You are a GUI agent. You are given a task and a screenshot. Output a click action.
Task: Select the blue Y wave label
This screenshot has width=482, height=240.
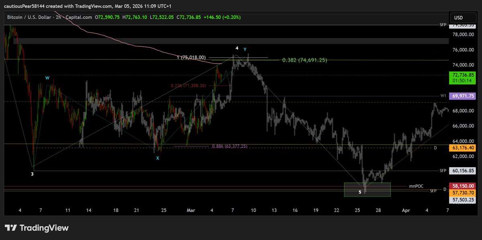[x=245, y=49]
